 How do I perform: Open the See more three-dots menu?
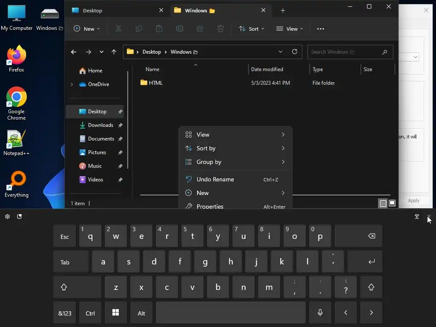tap(321, 29)
